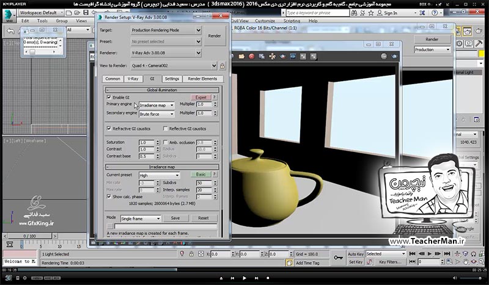Click KMPlayer video seek progress bar
The width and height of the screenshot is (489, 285).
(x=244, y=270)
